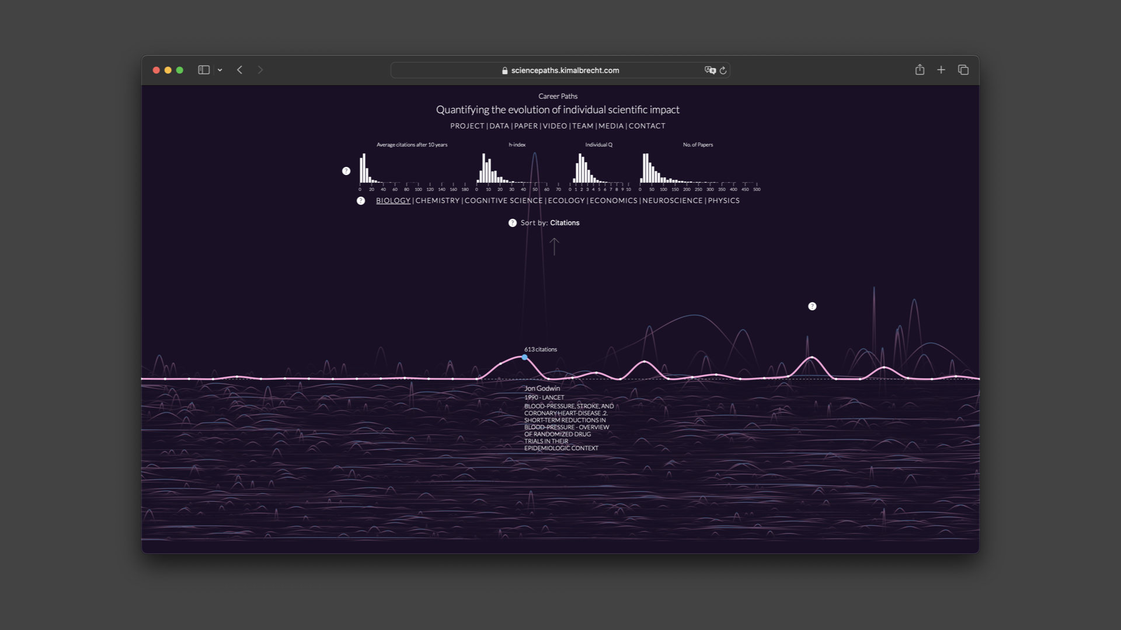The width and height of the screenshot is (1121, 630).
Task: Click the translate icon in address bar
Action: pos(710,70)
